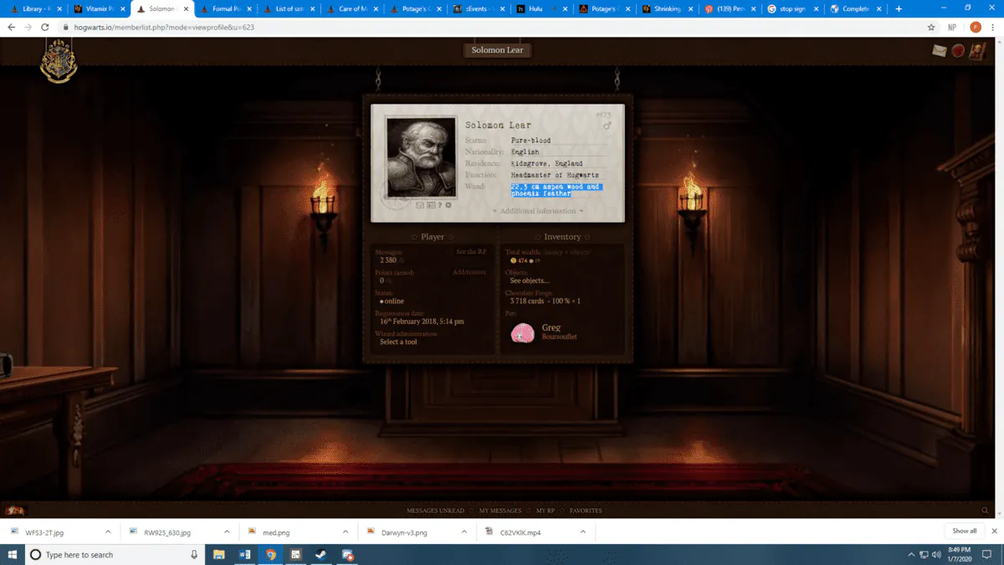Image resolution: width=1004 pixels, height=565 pixels.
Task: Click magnifier icon beside points earned 0
Action: pyautogui.click(x=389, y=281)
